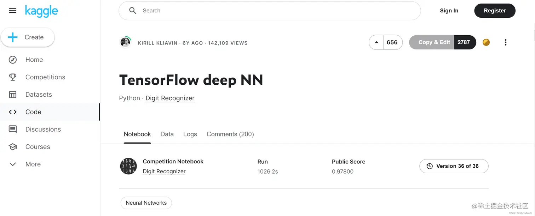Click the 2787 copies count
This screenshot has width=535, height=216.
464,42
